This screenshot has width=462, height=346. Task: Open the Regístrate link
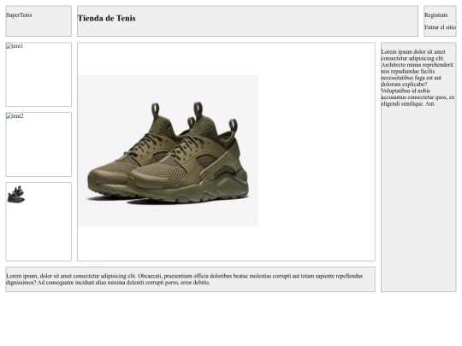pos(436,15)
